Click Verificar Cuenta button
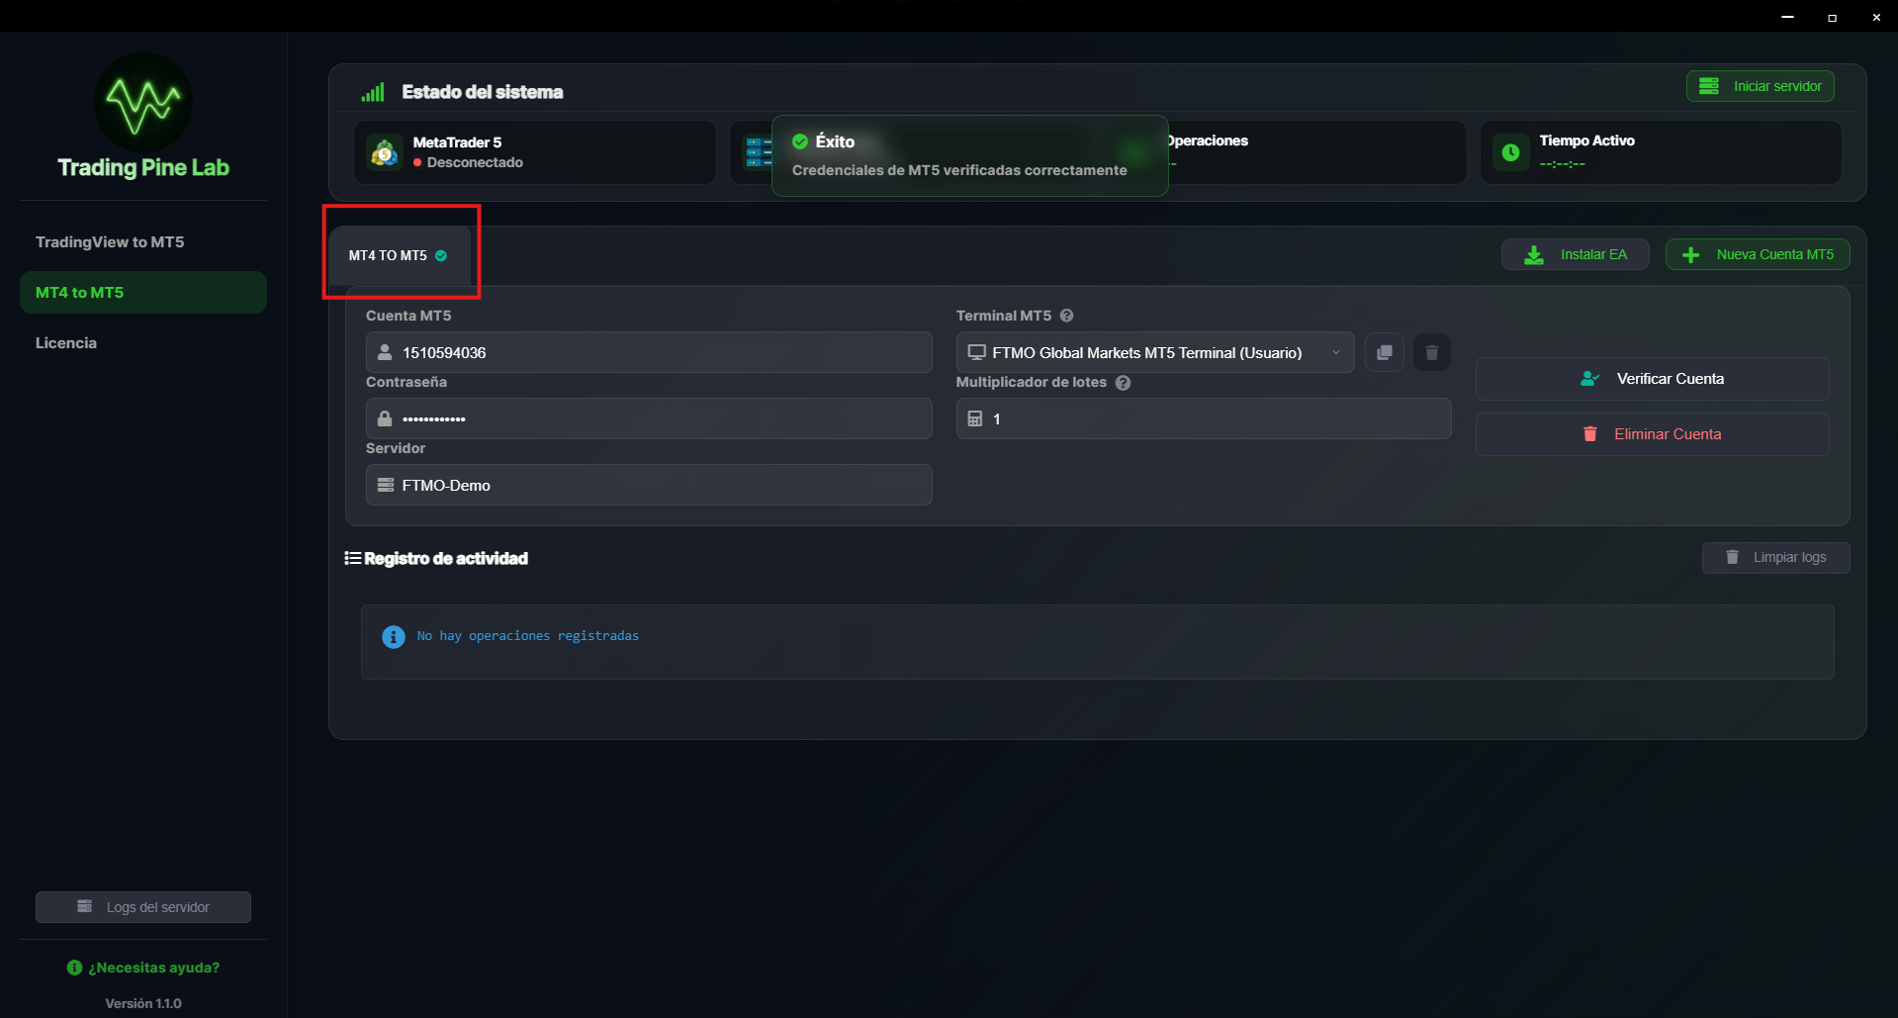1898x1018 pixels. tap(1653, 379)
